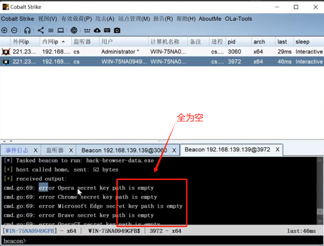This screenshot has width=324, height=246.
Task: Sort by the 进程 column header
Action: [x=217, y=42]
